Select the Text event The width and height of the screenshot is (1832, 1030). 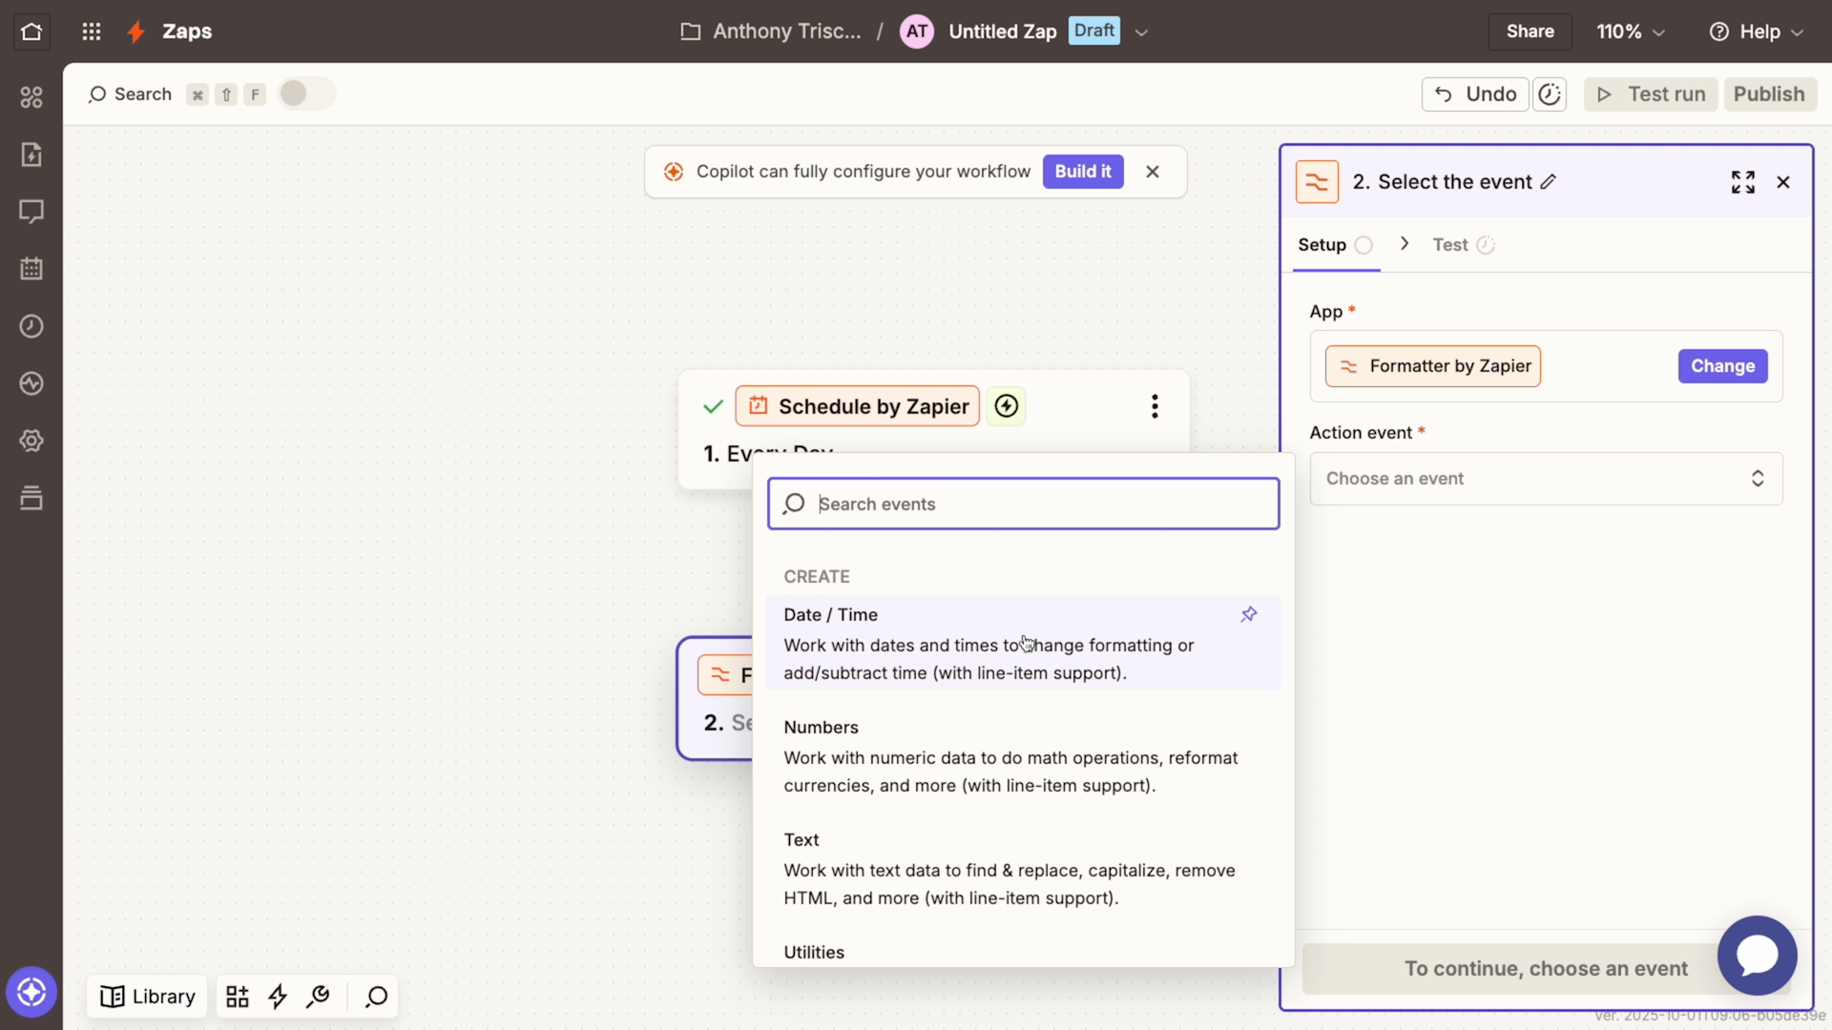(x=1023, y=868)
